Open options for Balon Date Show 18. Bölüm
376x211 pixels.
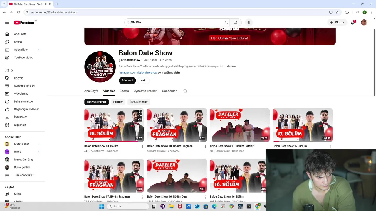(x=142, y=146)
